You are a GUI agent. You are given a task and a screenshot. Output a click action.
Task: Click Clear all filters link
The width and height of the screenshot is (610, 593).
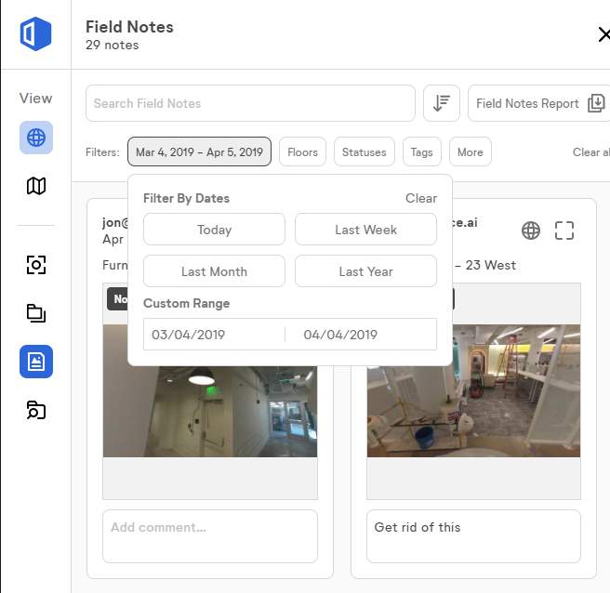click(x=591, y=152)
